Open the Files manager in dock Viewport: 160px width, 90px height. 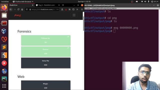pyautogui.click(x=4, y=15)
